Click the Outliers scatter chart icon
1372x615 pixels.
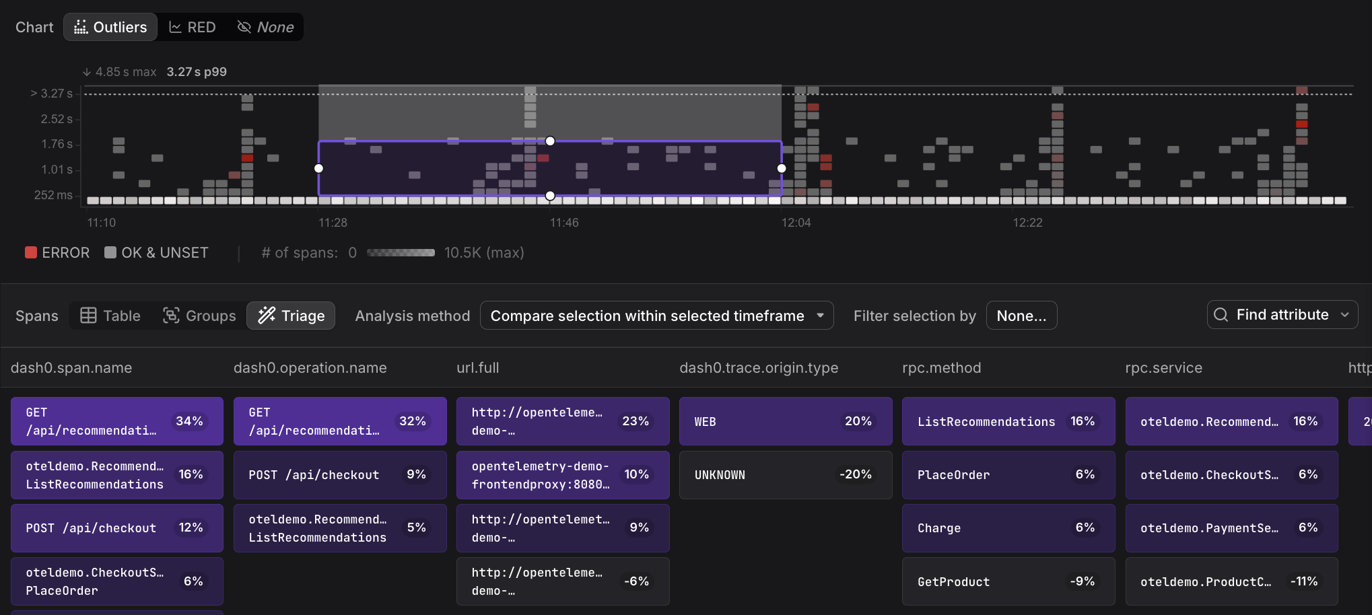[81, 27]
